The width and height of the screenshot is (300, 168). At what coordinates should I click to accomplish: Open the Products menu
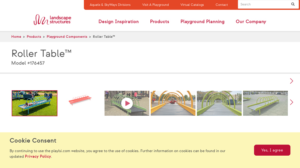159,22
